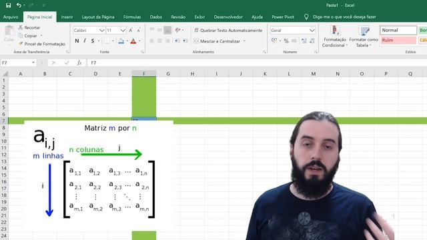Click Mesclar e Centralizar
The image size is (427, 240).
(217, 41)
